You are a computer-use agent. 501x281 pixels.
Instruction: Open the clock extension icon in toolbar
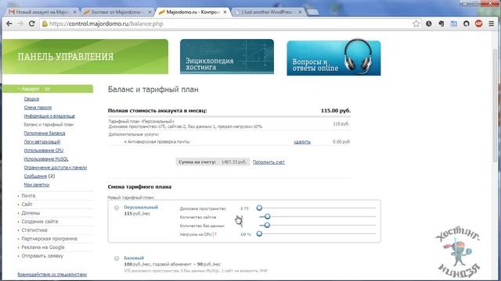tap(429, 23)
